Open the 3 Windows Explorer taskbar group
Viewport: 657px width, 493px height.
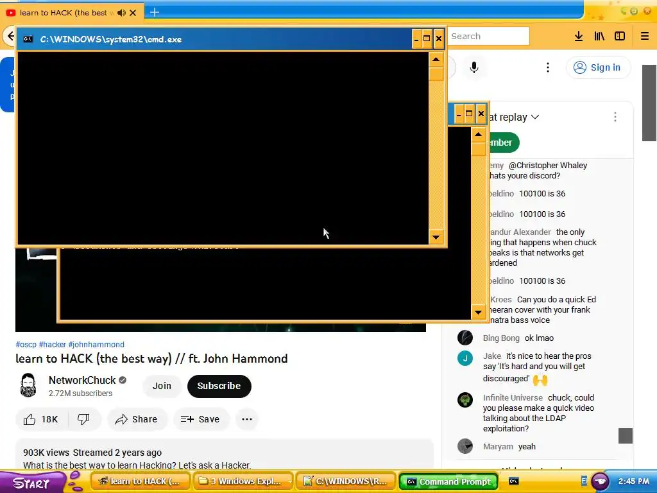click(x=243, y=481)
